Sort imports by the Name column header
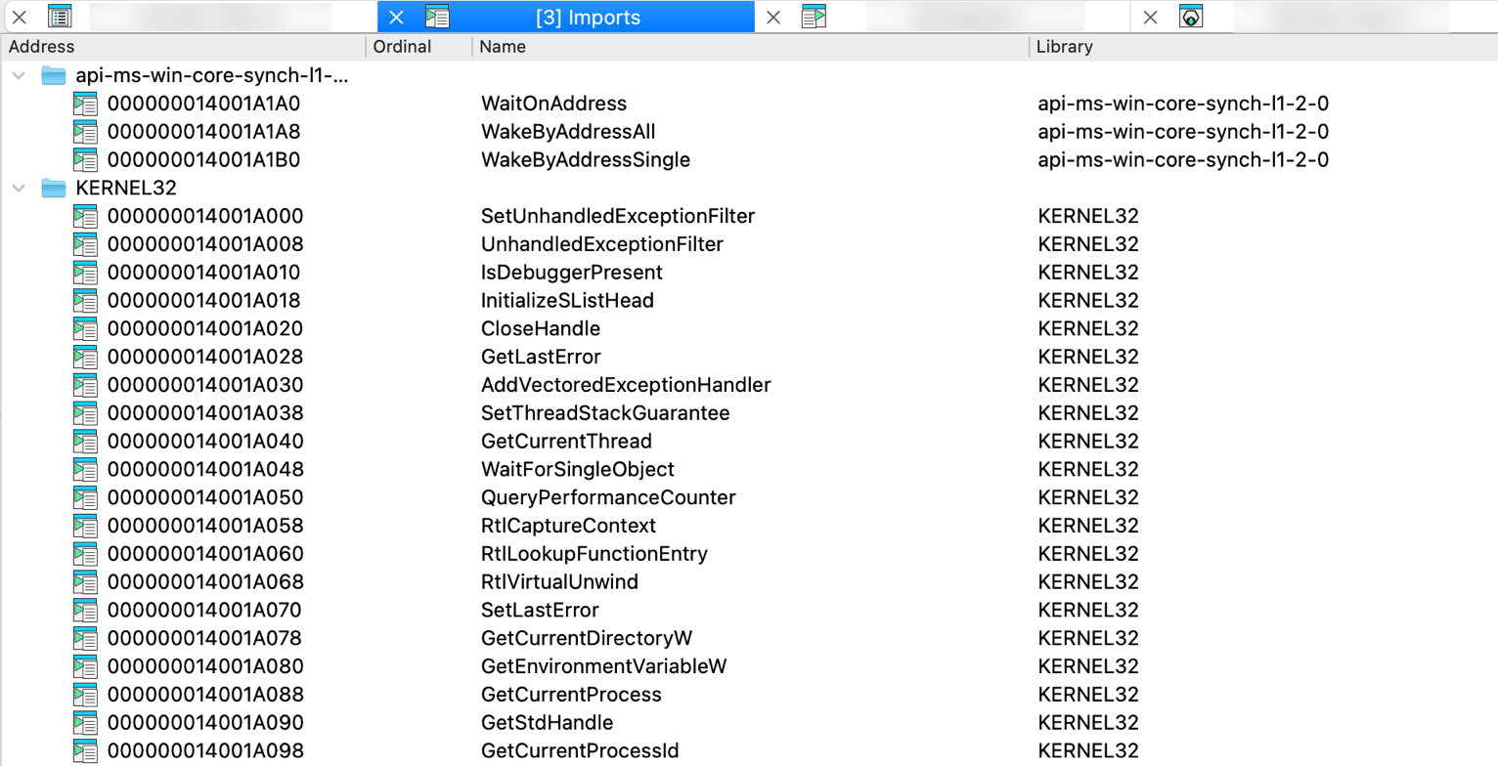The height and width of the screenshot is (766, 1498). click(x=503, y=47)
